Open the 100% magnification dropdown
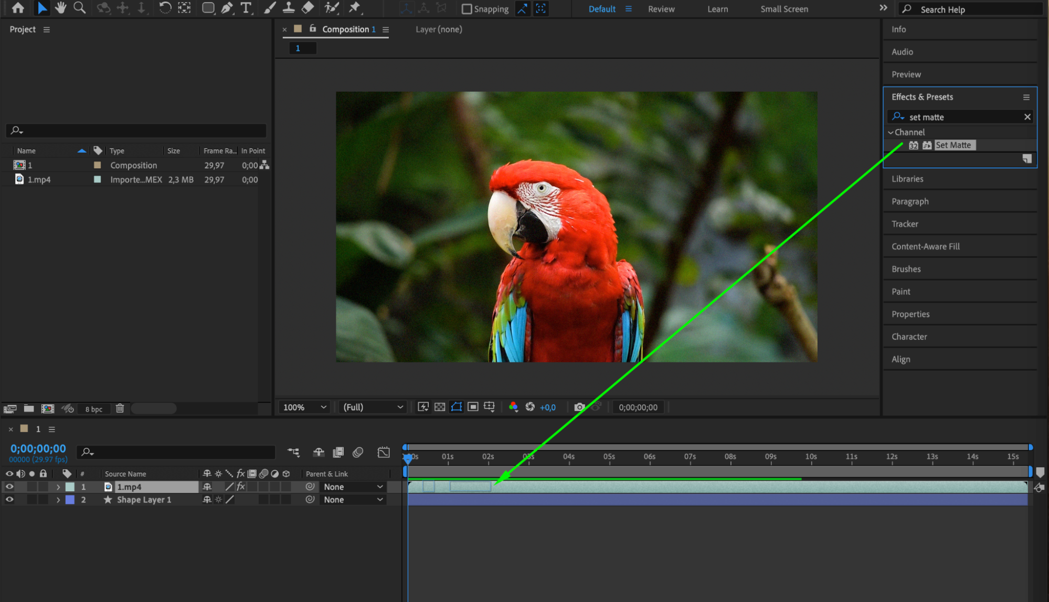This screenshot has width=1049, height=602. pos(304,407)
